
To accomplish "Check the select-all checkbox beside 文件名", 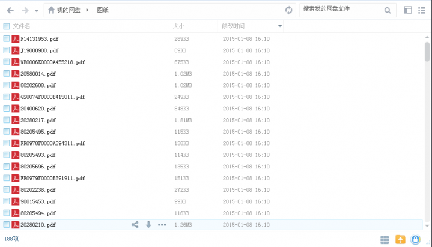I will click(x=7, y=26).
